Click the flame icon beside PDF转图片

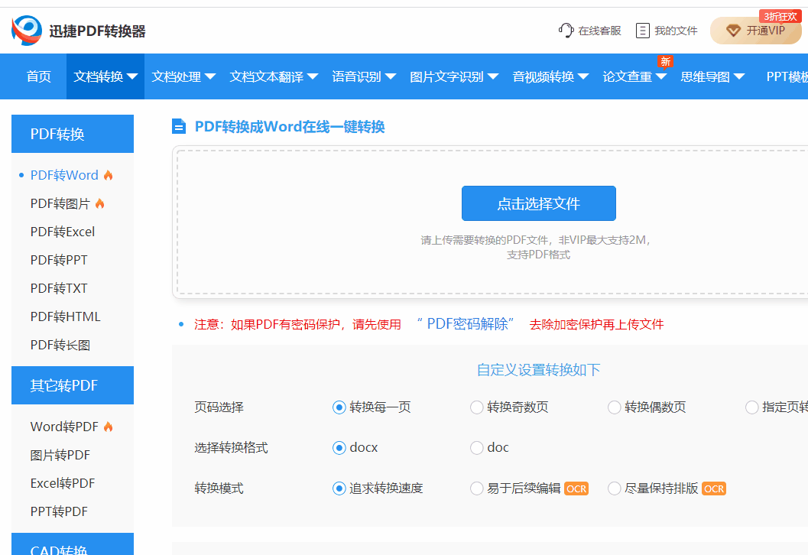(x=100, y=203)
